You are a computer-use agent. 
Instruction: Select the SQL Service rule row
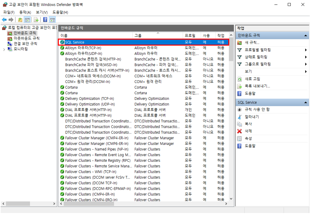point(144,42)
